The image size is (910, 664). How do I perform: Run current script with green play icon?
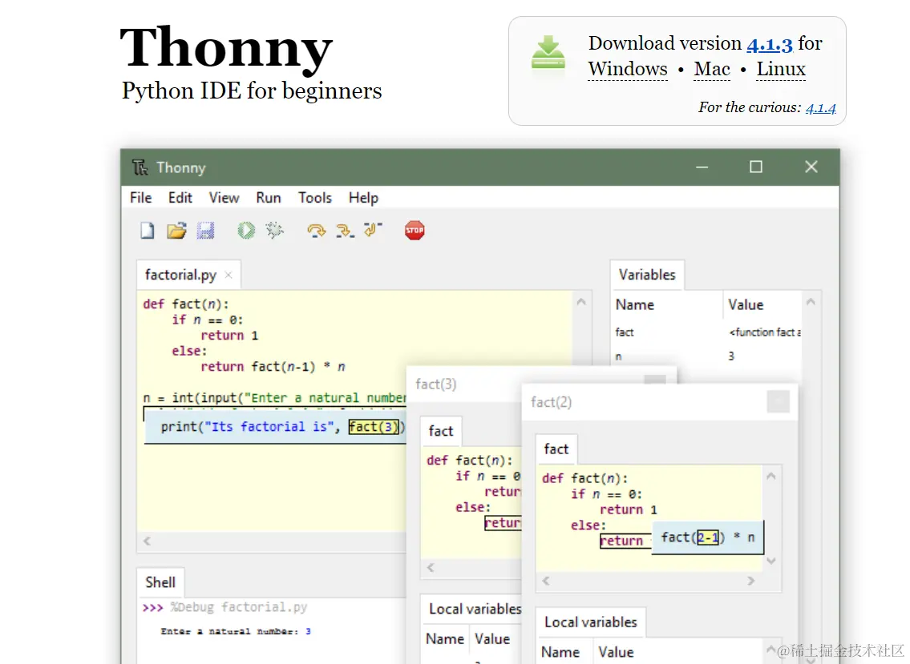[246, 231]
